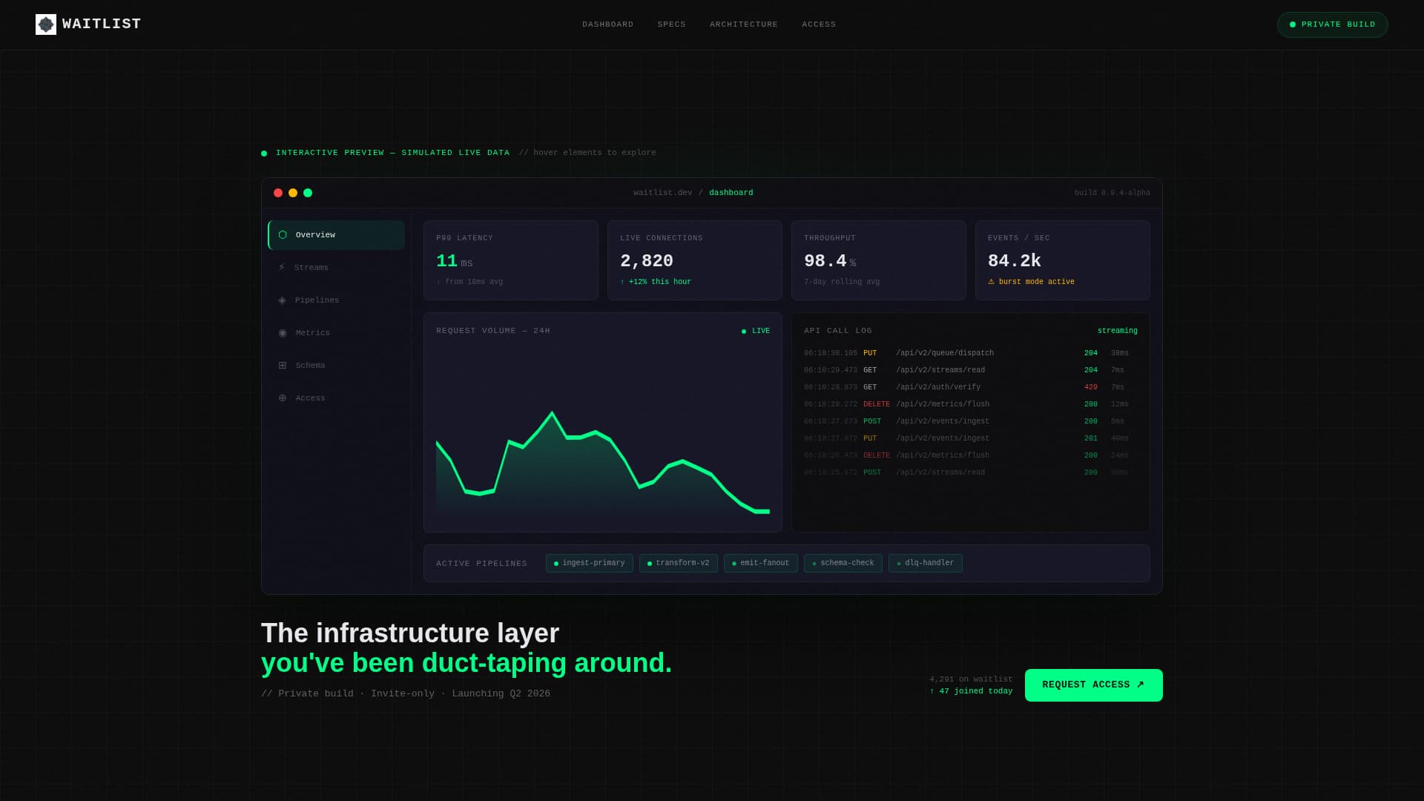
Task: Select Metrics in the sidebar
Action: tap(336, 333)
